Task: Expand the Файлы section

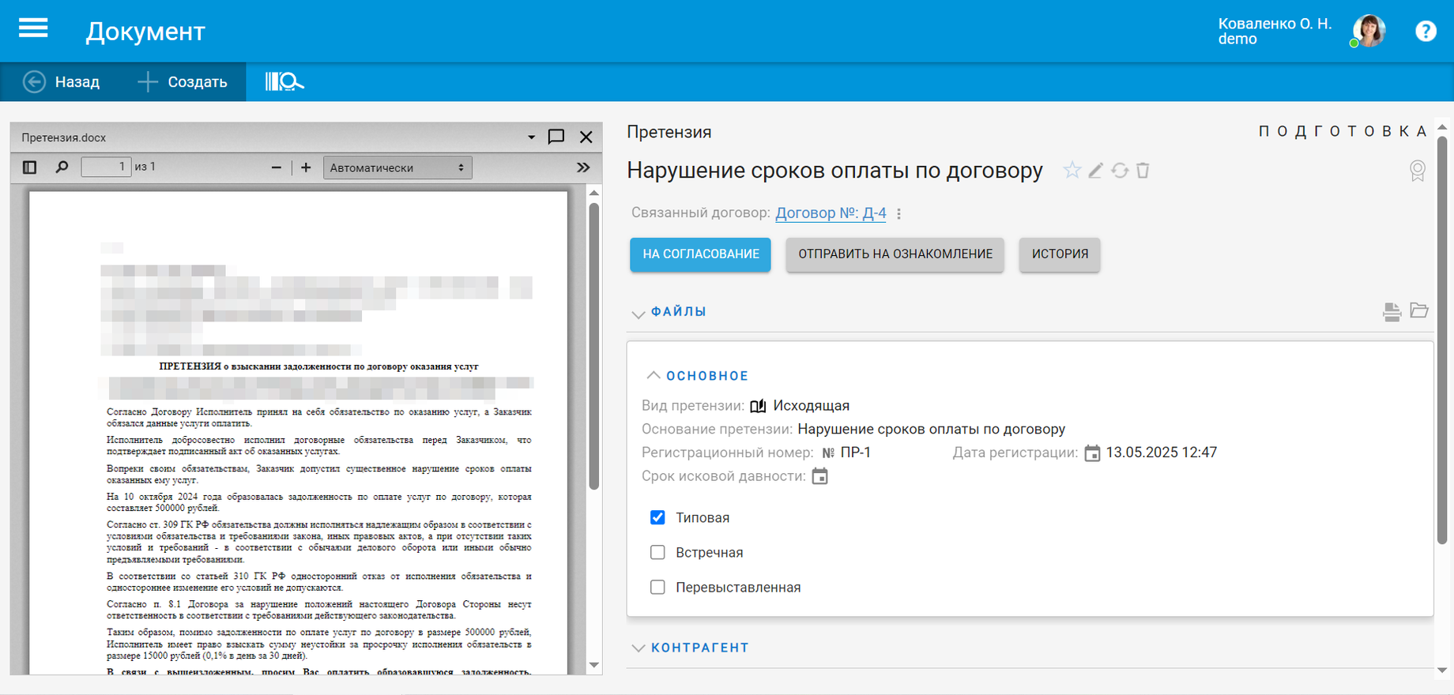Action: pyautogui.click(x=678, y=312)
